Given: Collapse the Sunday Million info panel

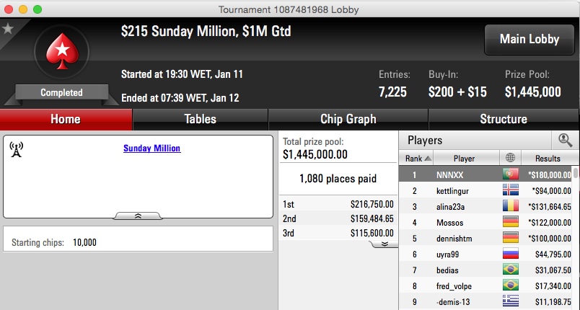Looking at the screenshot, I should [138, 216].
